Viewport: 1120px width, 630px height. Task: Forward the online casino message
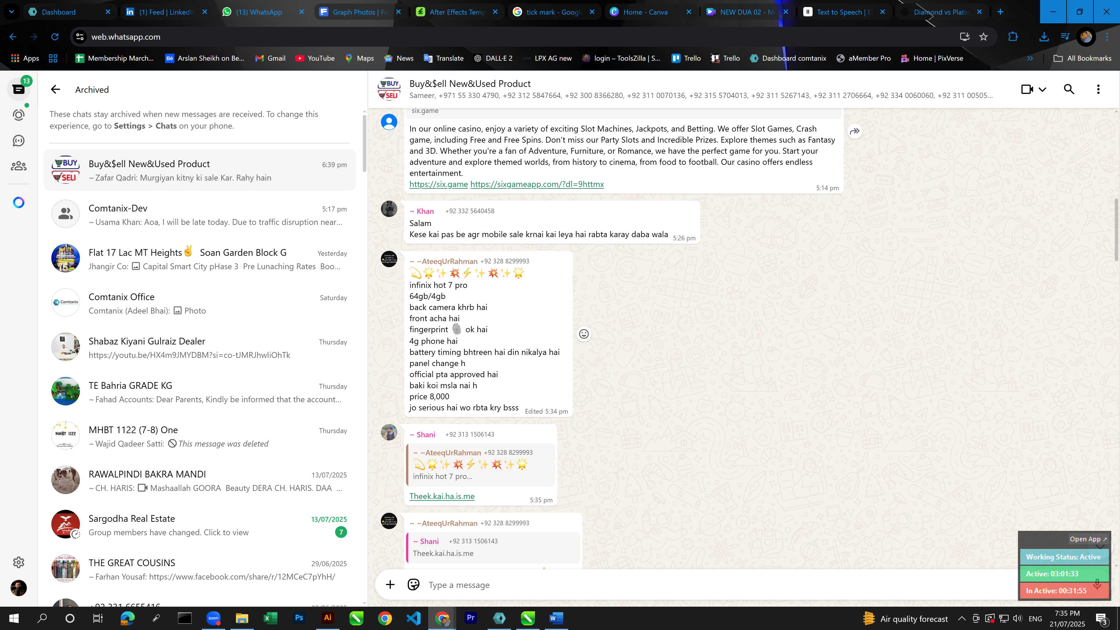pyautogui.click(x=855, y=131)
